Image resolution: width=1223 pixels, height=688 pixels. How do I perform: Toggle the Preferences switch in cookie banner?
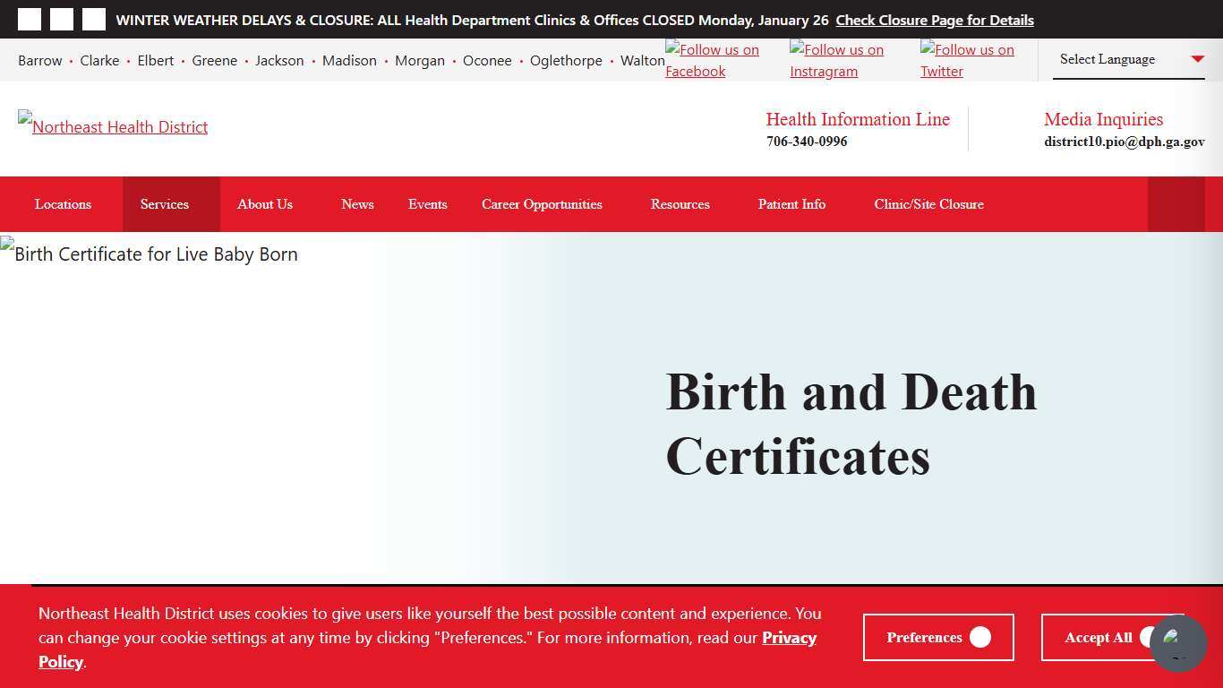coord(980,637)
